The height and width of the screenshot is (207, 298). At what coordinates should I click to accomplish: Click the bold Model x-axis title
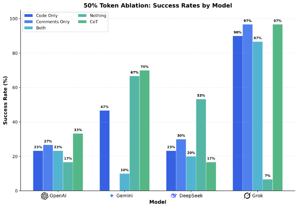158,202
